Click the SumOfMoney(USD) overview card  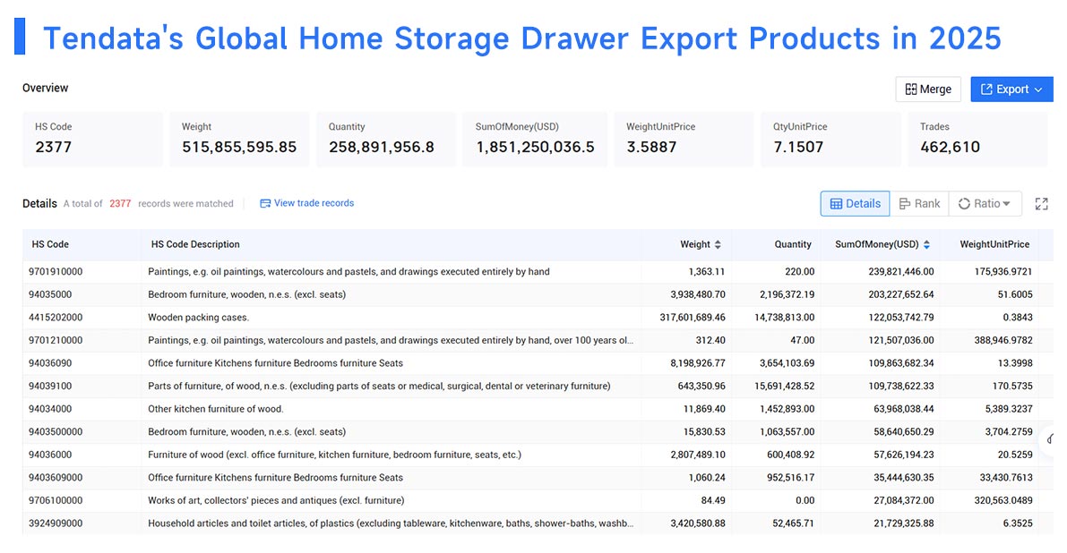click(x=535, y=139)
